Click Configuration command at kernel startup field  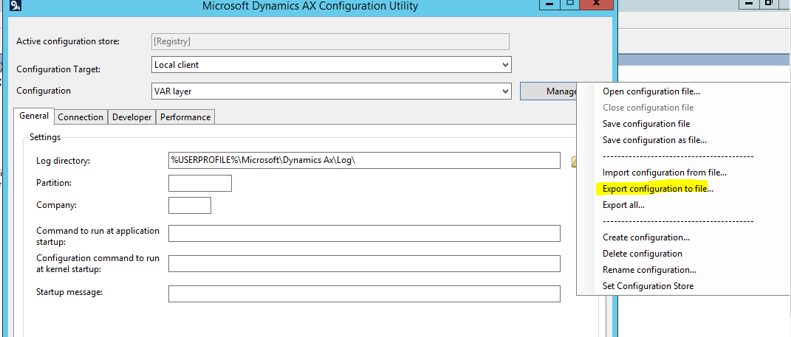coord(364,263)
